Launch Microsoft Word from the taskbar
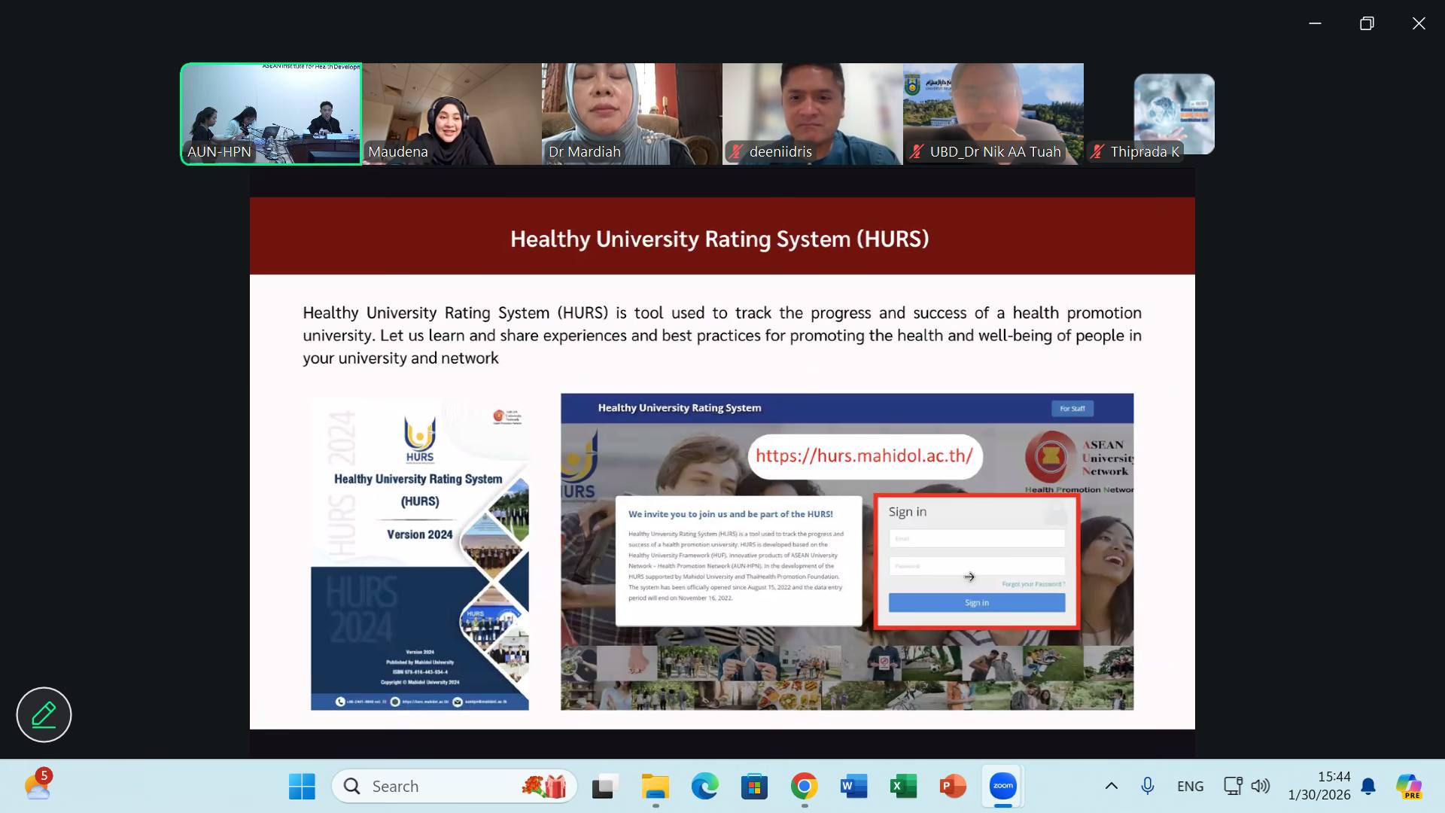The width and height of the screenshot is (1445, 813). tap(853, 785)
